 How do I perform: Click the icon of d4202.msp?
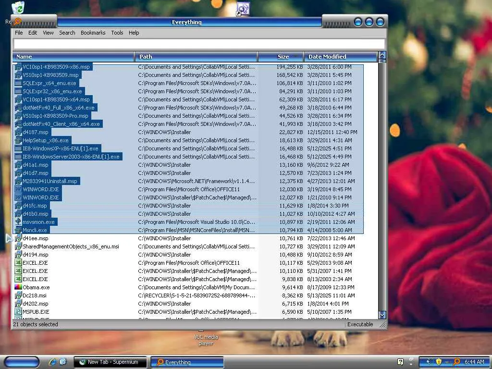(18, 304)
